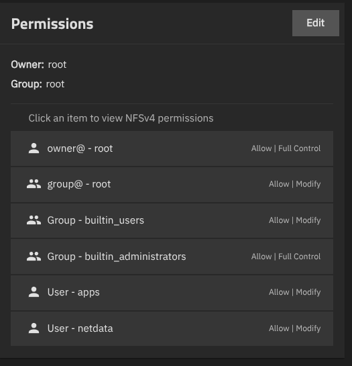Select Group - builtin_administrators entry
Screen dimensions: 352x366
point(172,257)
